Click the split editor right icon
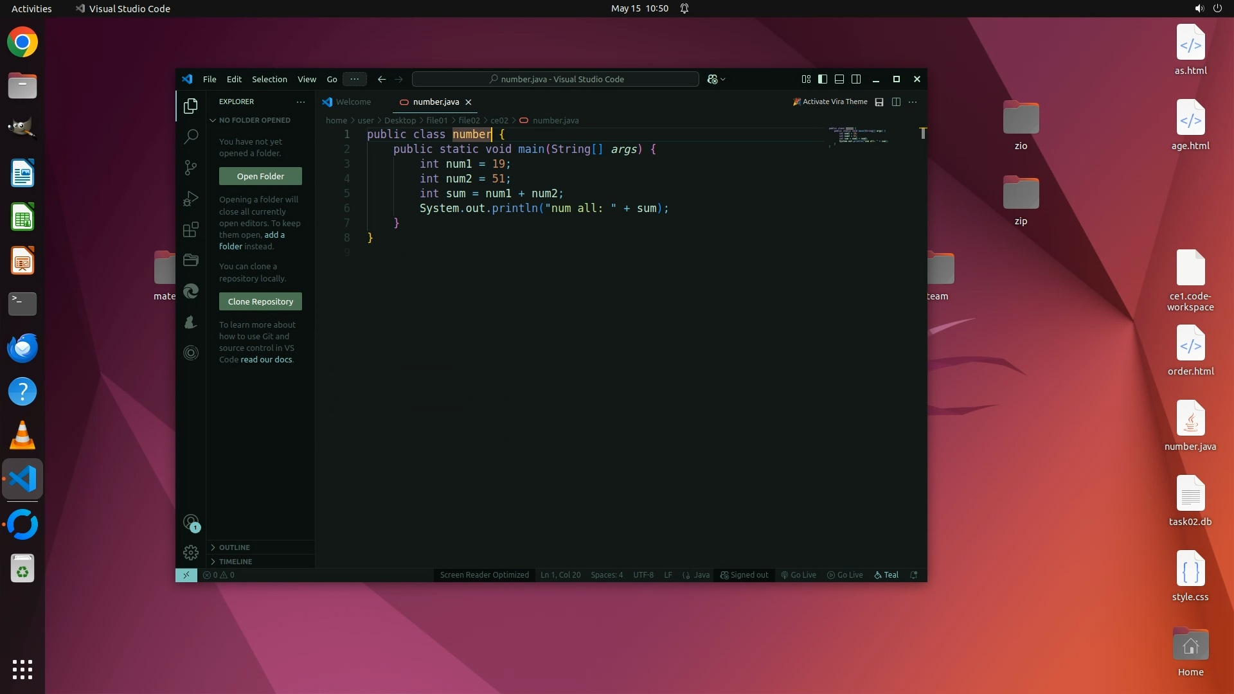 click(896, 102)
